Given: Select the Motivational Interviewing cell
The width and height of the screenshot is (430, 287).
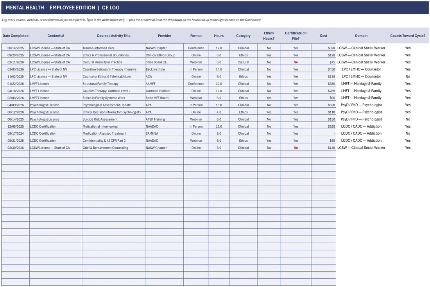Looking at the screenshot, I should (113, 126).
